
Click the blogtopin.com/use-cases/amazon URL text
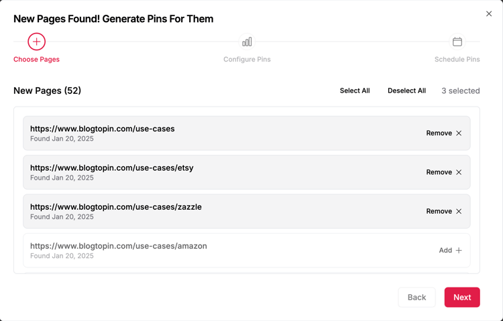point(119,246)
